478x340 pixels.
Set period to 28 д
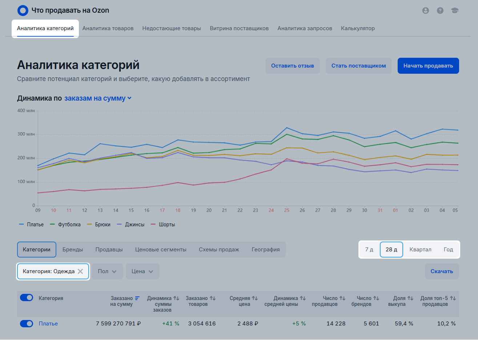click(391, 250)
